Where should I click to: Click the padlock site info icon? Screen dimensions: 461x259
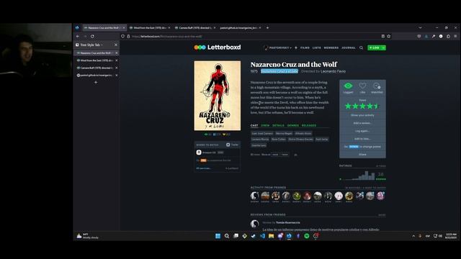coord(128,36)
